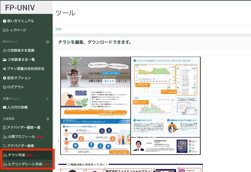Click the icon right of 支援メニュー header
The image size is (251, 172).
[47, 99]
